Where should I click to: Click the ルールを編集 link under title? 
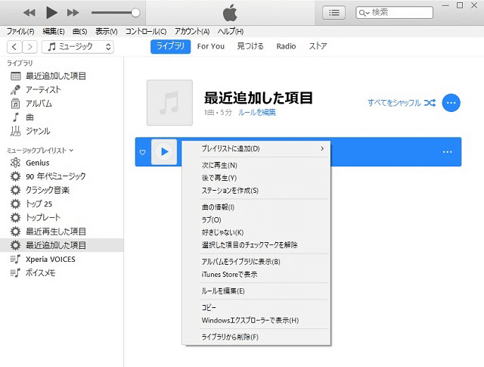pos(257,112)
